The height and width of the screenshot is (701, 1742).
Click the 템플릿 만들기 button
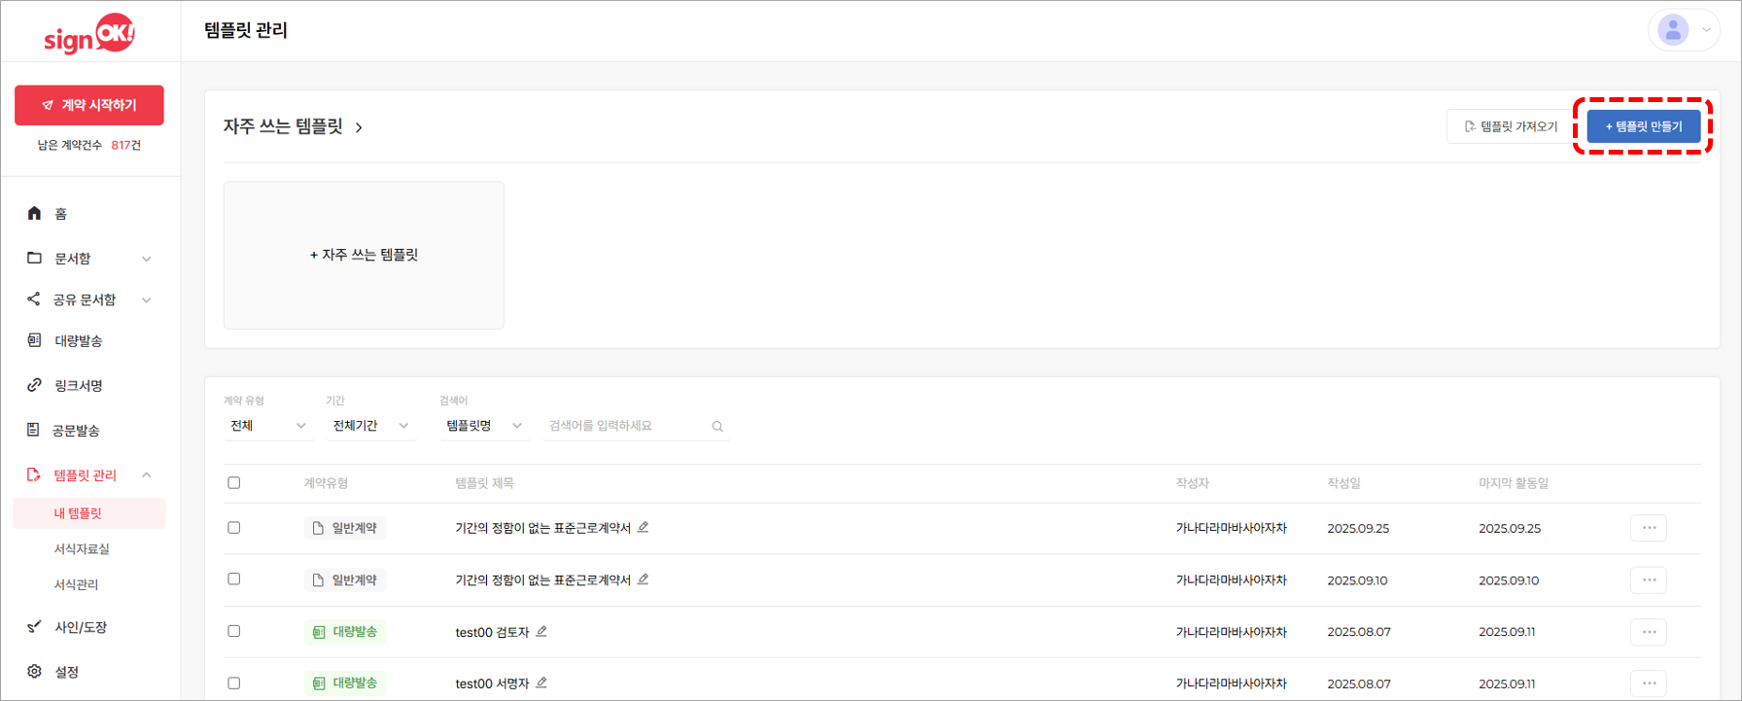tap(1643, 126)
